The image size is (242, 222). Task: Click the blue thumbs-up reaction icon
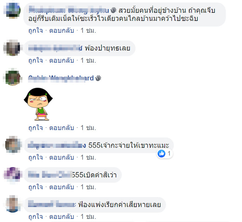[x=161, y=154]
